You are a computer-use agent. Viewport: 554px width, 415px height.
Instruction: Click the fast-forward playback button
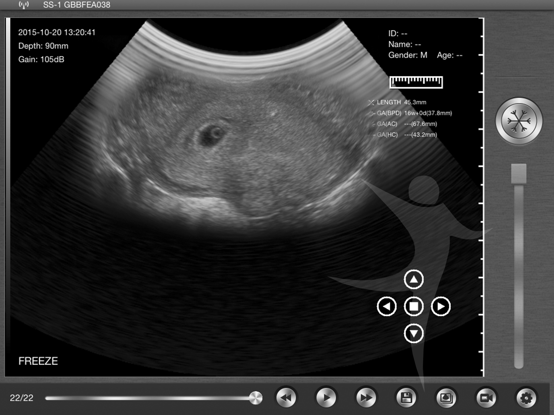click(x=366, y=398)
